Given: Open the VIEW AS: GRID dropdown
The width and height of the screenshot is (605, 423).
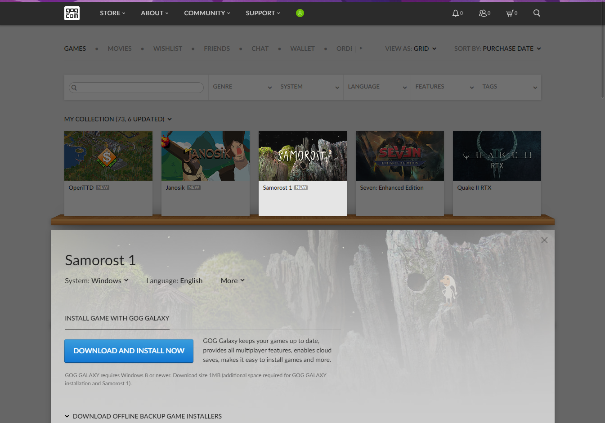Looking at the screenshot, I should (411, 49).
